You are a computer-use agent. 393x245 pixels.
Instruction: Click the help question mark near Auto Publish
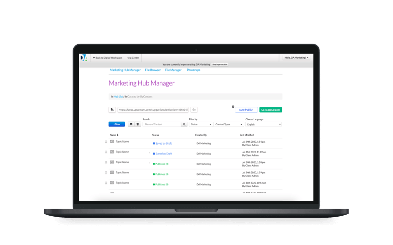pos(233,107)
